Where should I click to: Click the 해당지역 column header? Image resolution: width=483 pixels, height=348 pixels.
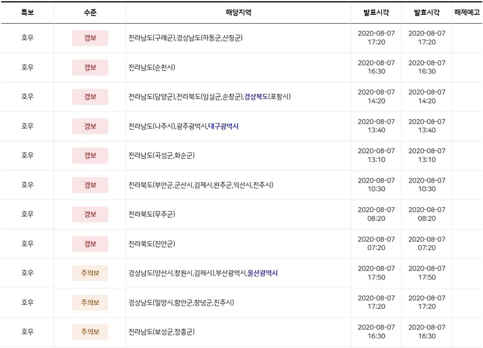(x=238, y=12)
